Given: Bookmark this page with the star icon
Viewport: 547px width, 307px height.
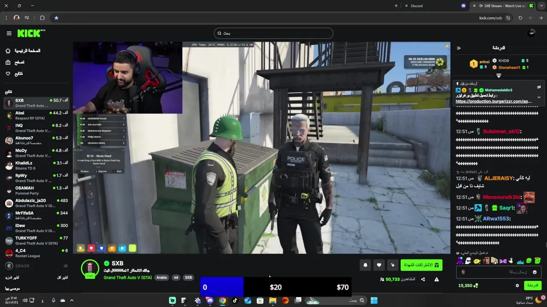Looking at the screenshot, I should (x=56, y=18).
